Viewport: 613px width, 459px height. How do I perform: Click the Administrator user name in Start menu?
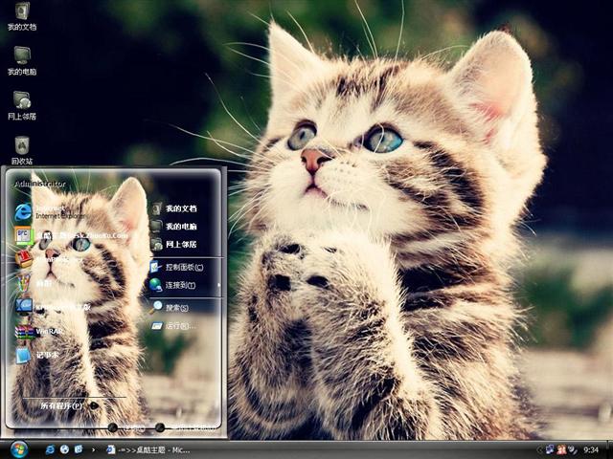click(x=40, y=184)
